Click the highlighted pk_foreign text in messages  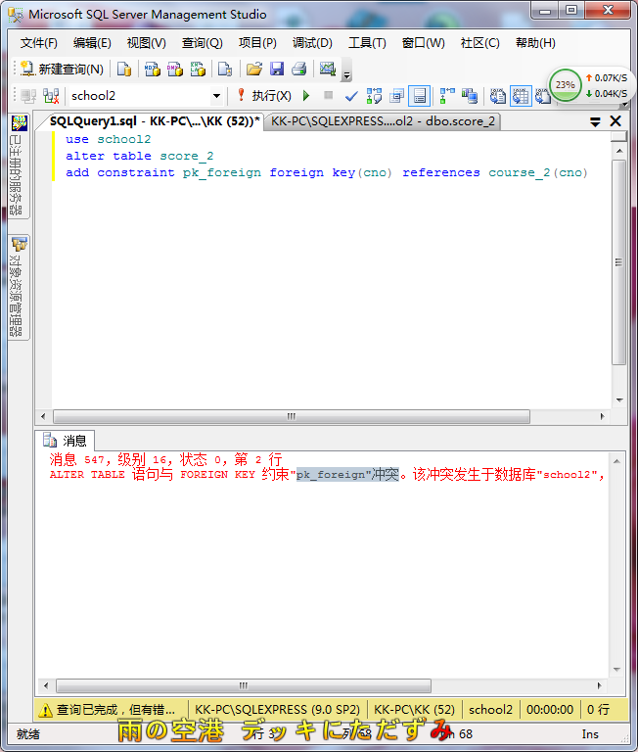click(x=347, y=474)
